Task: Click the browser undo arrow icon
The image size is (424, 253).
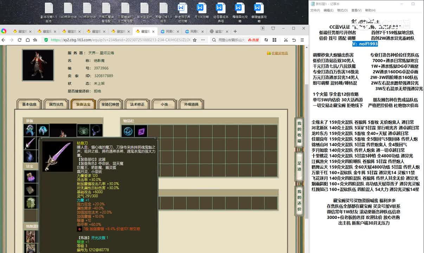Action: (x=294, y=40)
